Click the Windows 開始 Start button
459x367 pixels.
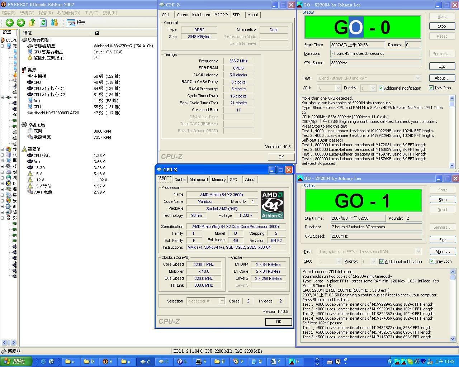(16, 362)
